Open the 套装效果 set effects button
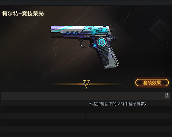Viewport: 172px width, 137px height. pyautogui.click(x=152, y=83)
